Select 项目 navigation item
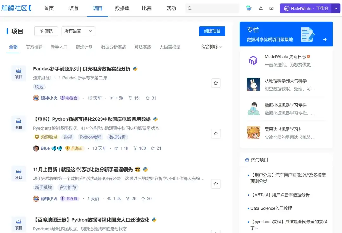This screenshot has width=342, height=233. click(x=98, y=8)
